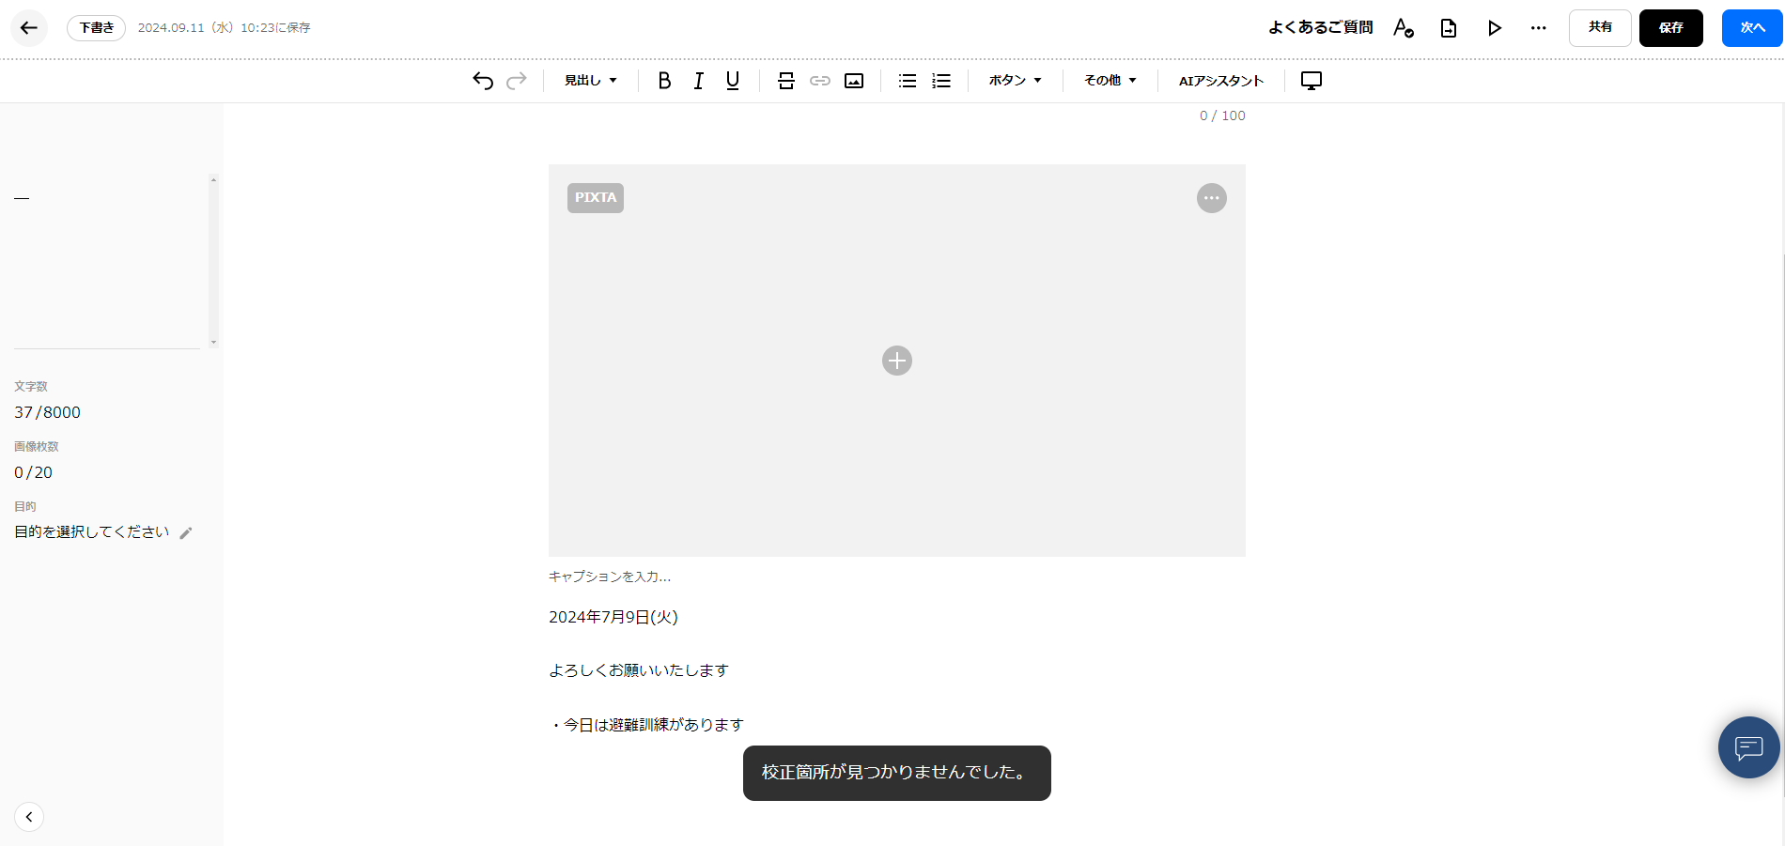Collapse the left sidebar panel

(x=29, y=817)
